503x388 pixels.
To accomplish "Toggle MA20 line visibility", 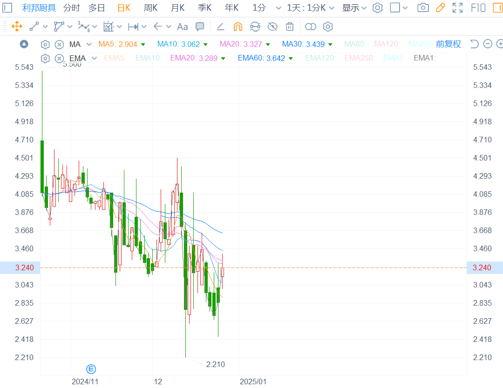I will 245,44.
